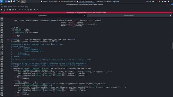Click the 'TGT['sessionKey'] = sessionKey' line

[x=24, y=33]
